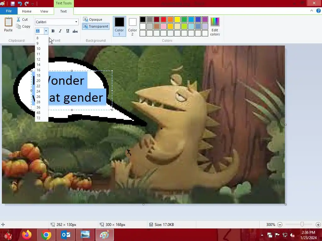Viewport: 322px width, 241px height.
Task: Pick the pink color swatch
Action: tap(164, 26)
